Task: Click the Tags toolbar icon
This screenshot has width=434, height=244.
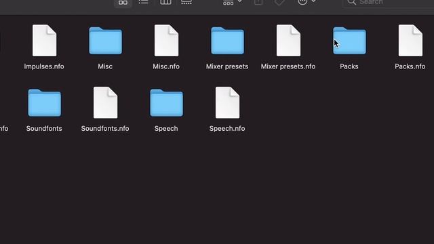Action: click(279, 2)
